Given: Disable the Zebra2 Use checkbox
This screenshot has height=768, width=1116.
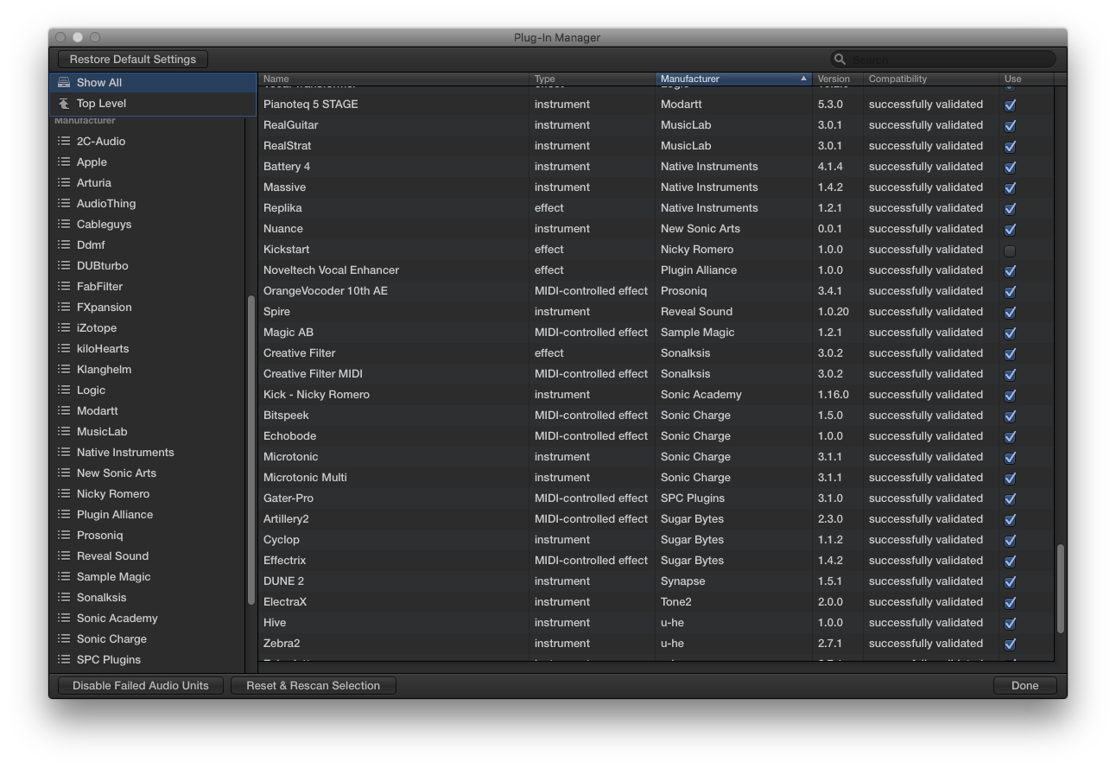Looking at the screenshot, I should (1010, 644).
